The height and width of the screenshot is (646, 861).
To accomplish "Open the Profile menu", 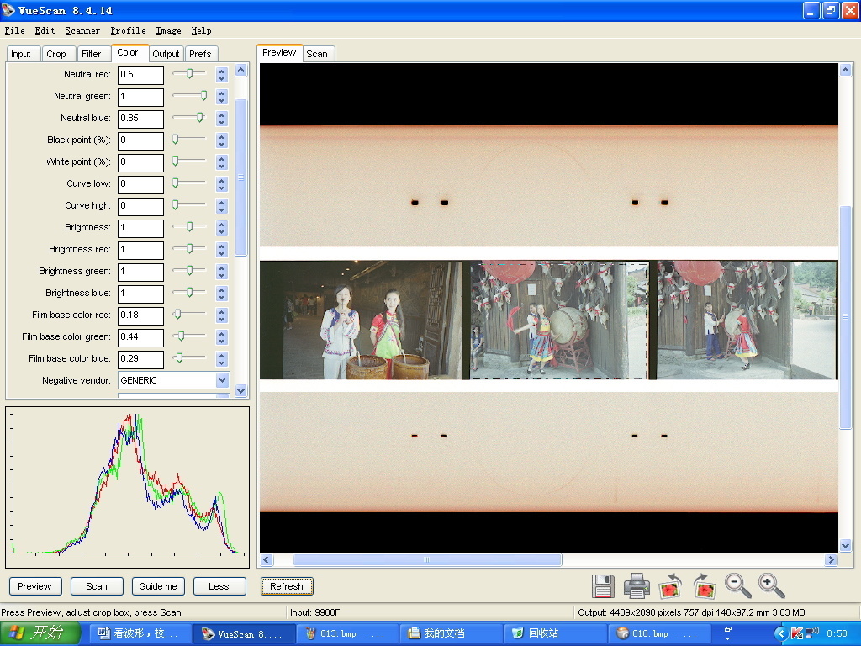I will [x=129, y=30].
